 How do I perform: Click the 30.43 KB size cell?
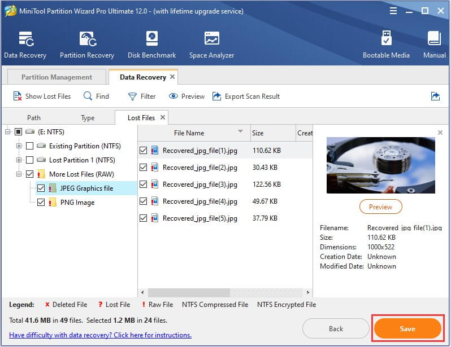[x=265, y=167]
